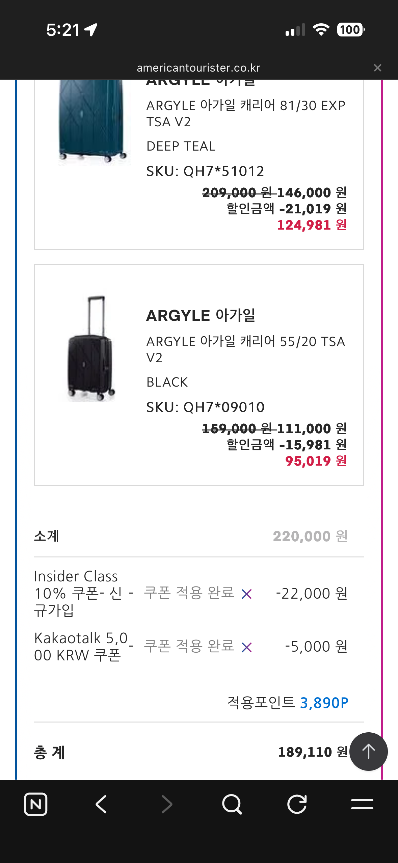Tap the 쿠폰 적용 완료 text for Kakaotalk coupon
This screenshot has width=398, height=863.
[x=189, y=646]
